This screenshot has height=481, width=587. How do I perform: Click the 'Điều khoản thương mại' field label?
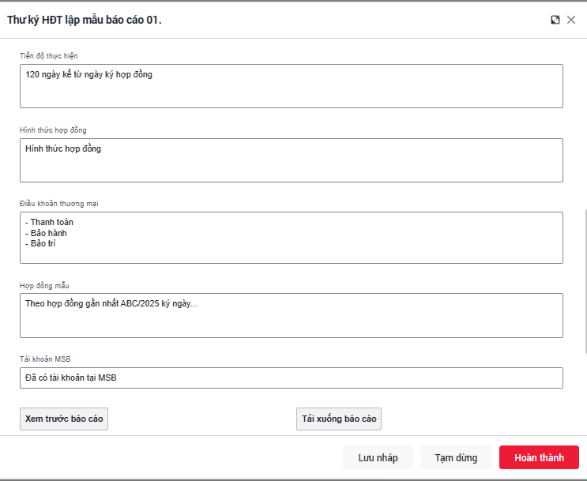coord(59,204)
